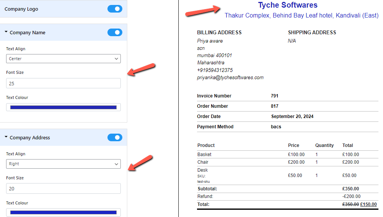
Task: Click the September 20, 2024 date
Action: [x=292, y=116]
